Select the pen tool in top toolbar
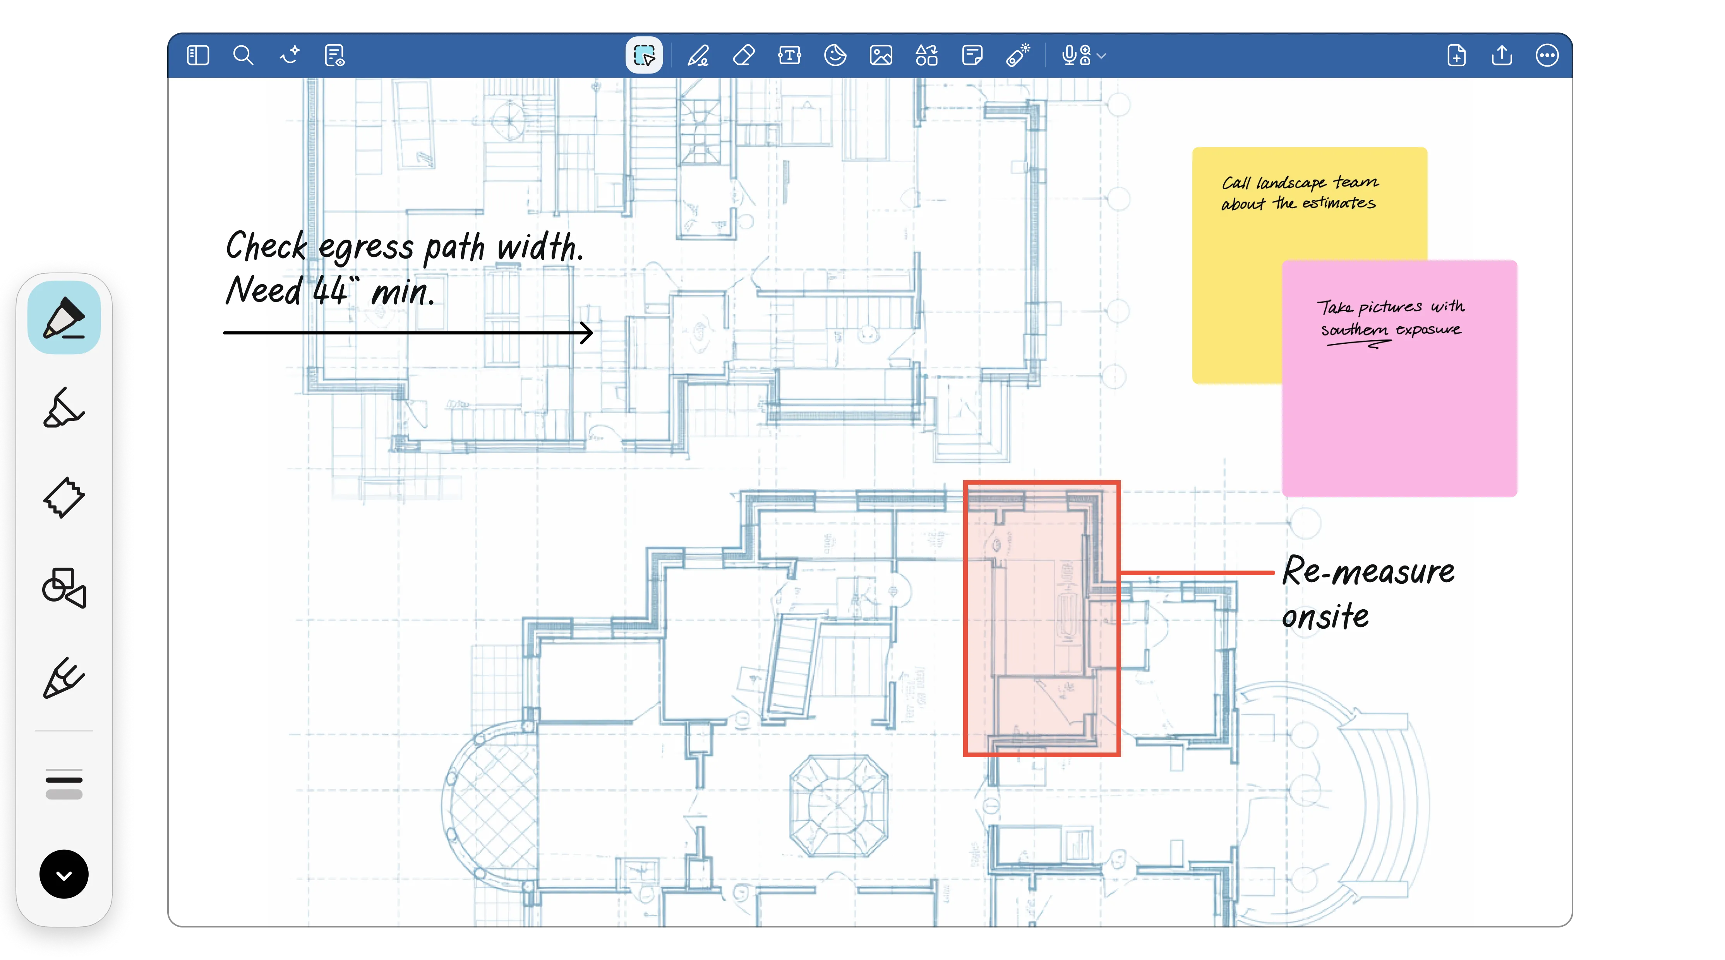This screenshot has height=960, width=1725. (x=698, y=55)
